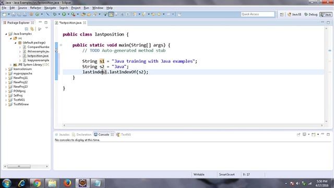Viewport: 334px width, 188px height.
Task: Click the Display Selected Console icon
Action: (305, 134)
